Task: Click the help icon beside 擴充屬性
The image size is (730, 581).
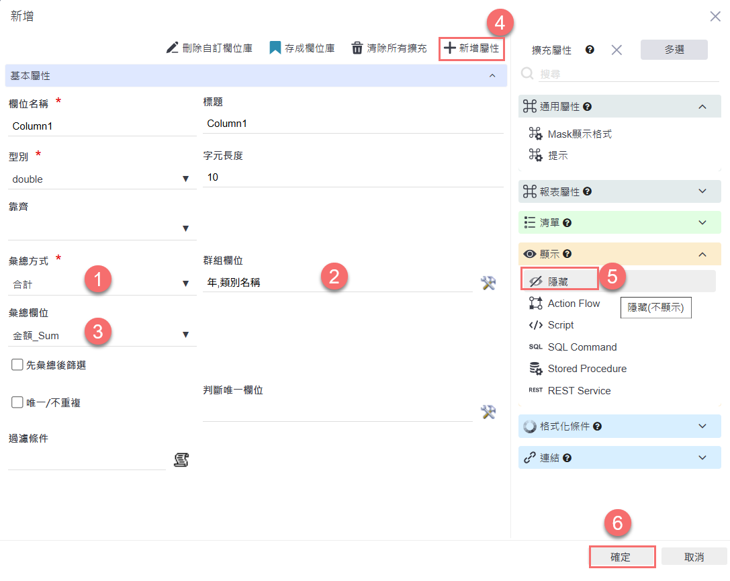Action: 590,50
